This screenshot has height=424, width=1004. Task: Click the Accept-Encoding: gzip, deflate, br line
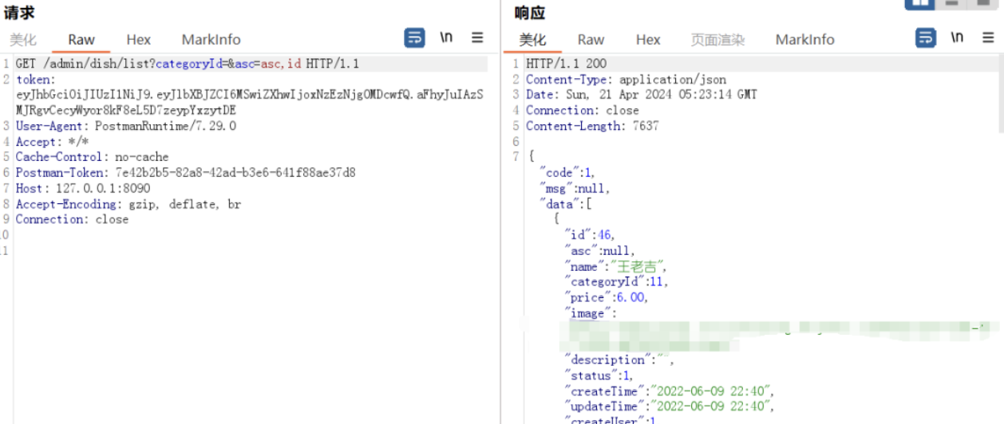(128, 205)
